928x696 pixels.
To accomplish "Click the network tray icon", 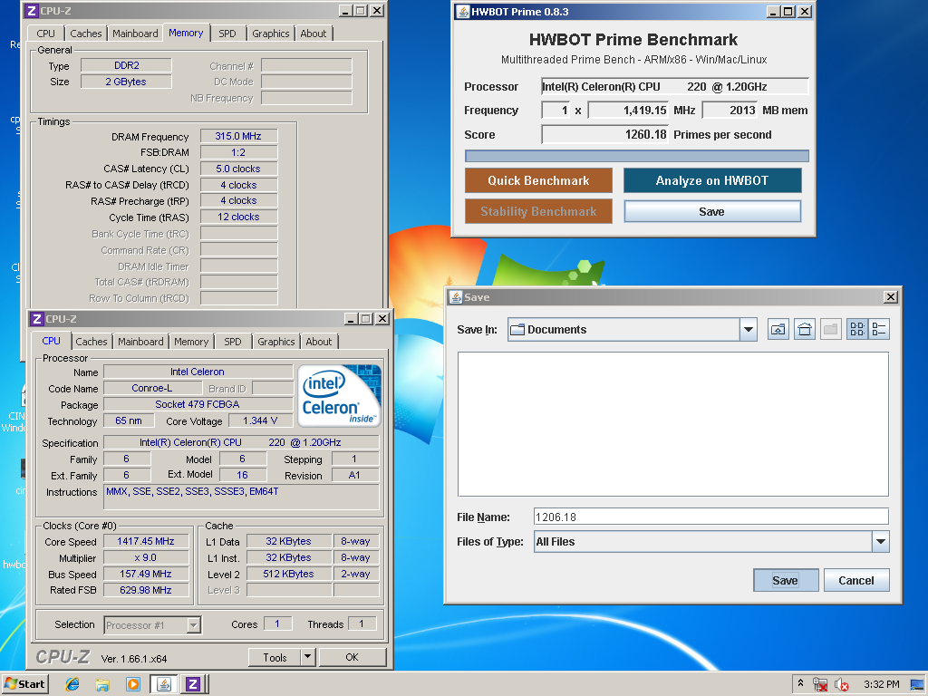I will click(x=819, y=684).
